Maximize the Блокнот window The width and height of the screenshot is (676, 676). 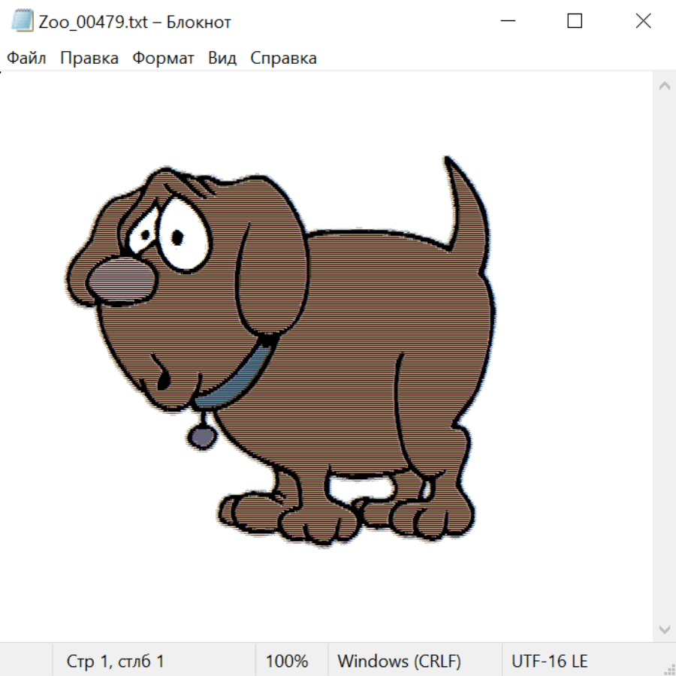tap(575, 22)
